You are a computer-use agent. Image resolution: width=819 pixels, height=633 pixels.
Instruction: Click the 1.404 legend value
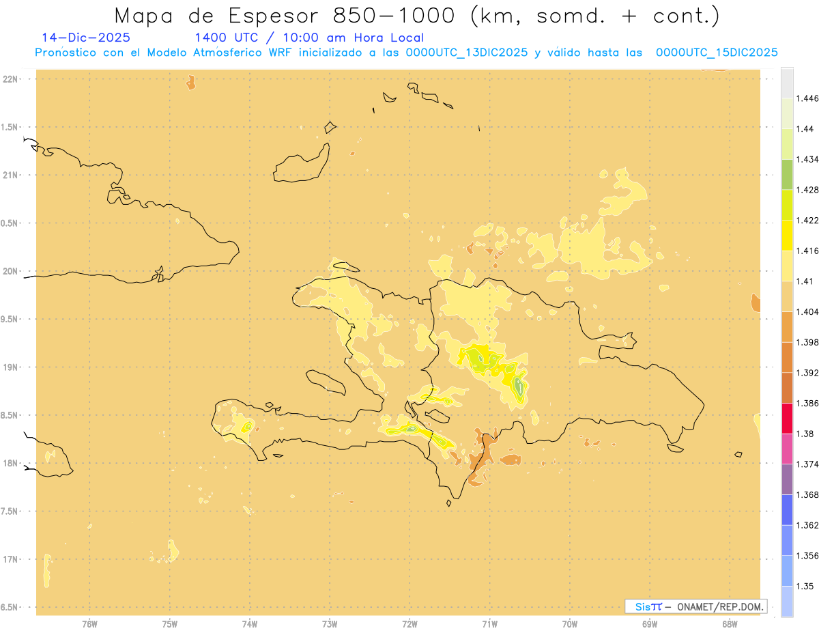[808, 311]
